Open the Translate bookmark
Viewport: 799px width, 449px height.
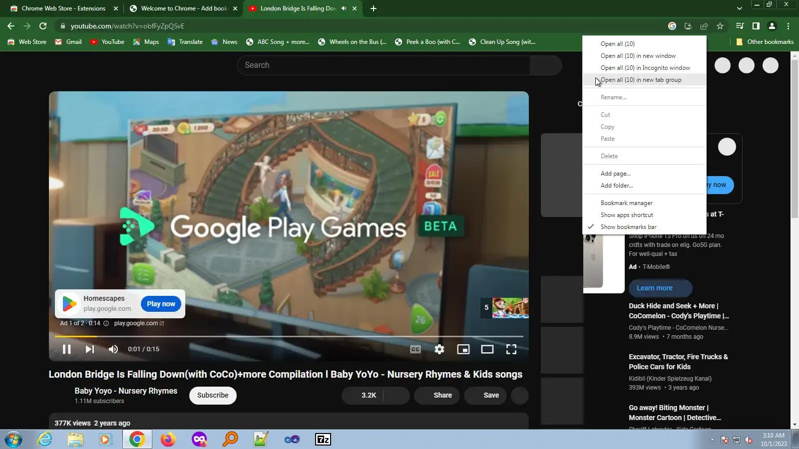coord(185,42)
